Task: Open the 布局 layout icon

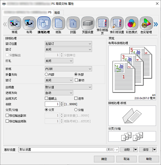Action: click(x=29, y=23)
